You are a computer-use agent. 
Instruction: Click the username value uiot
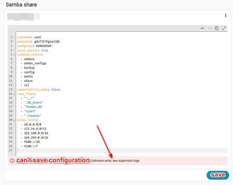tap(38, 37)
